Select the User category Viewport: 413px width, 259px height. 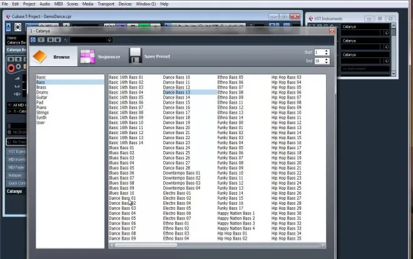coord(70,122)
